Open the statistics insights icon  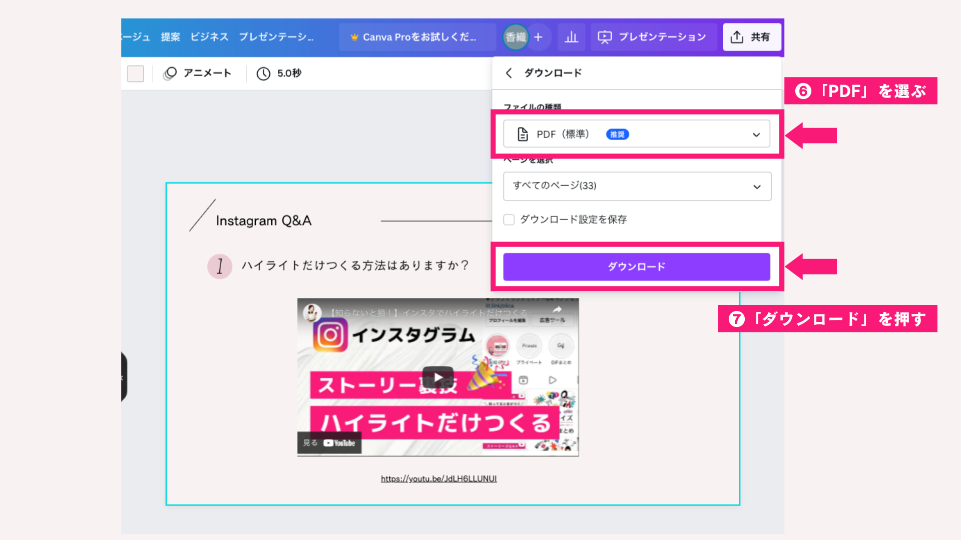[x=571, y=36]
